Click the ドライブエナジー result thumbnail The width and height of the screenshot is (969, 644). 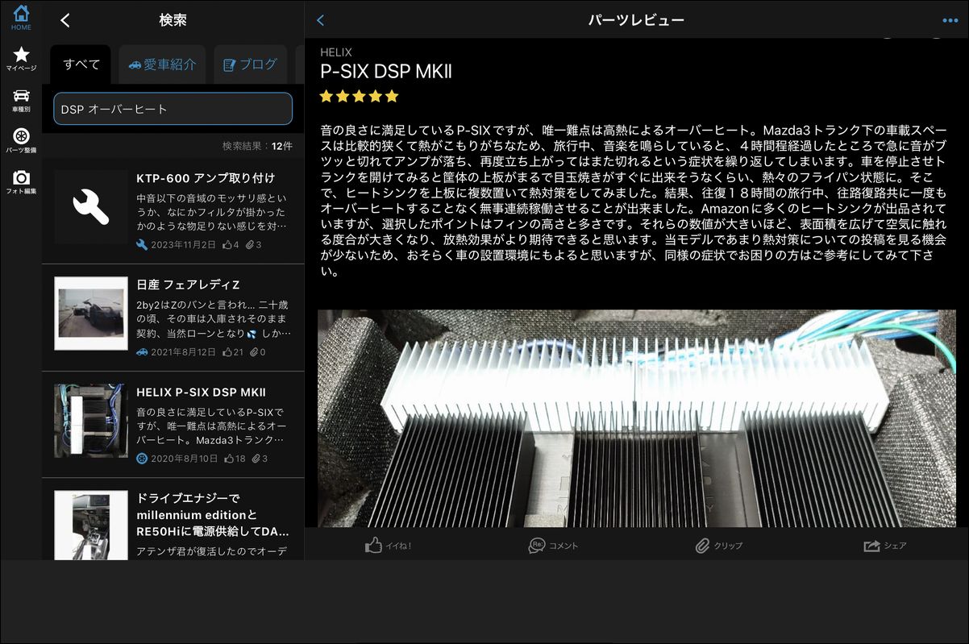[x=90, y=526]
